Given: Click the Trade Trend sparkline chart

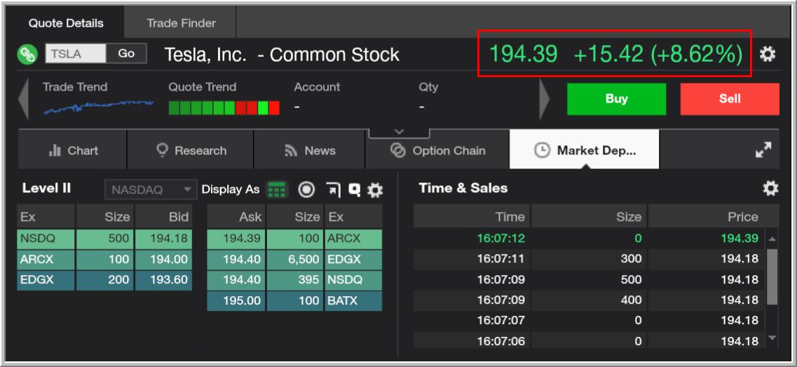Looking at the screenshot, I should pyautogui.click(x=99, y=107).
